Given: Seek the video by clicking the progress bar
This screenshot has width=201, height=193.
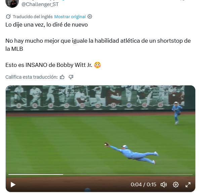Looking at the screenshot, I should point(100,175).
